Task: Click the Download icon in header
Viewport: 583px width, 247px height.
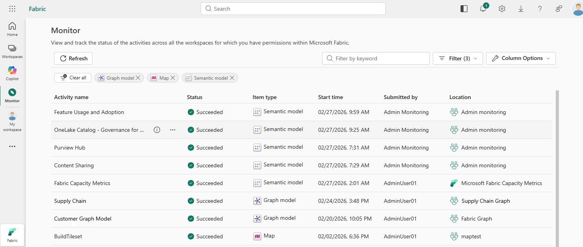Action: point(521,9)
